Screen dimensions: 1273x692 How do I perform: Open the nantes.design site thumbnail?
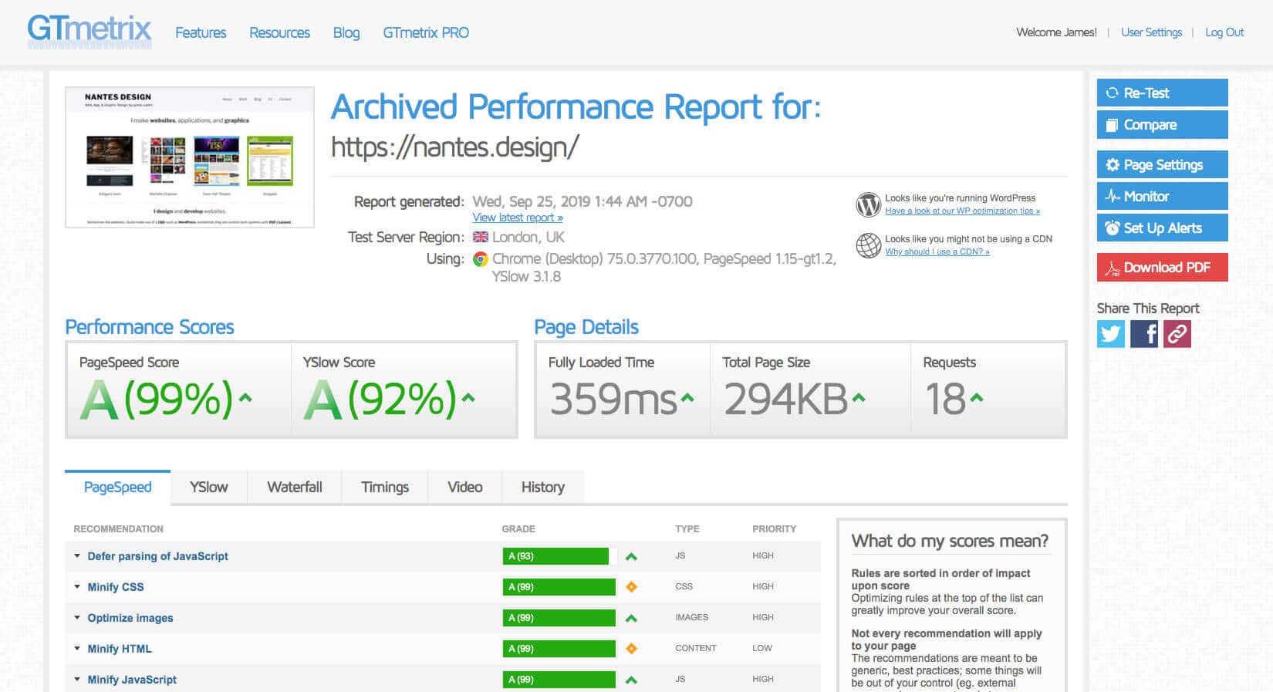click(190, 157)
